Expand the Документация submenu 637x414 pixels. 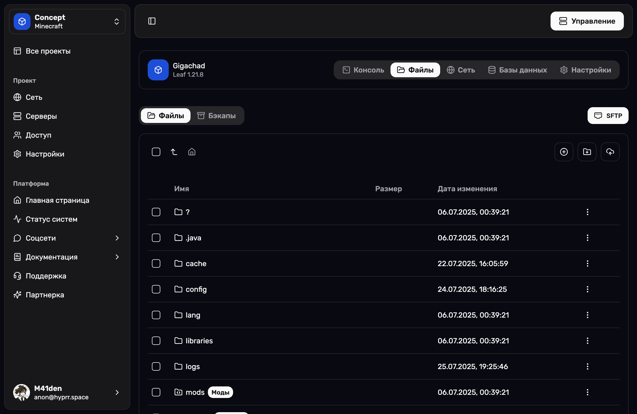pyautogui.click(x=67, y=257)
